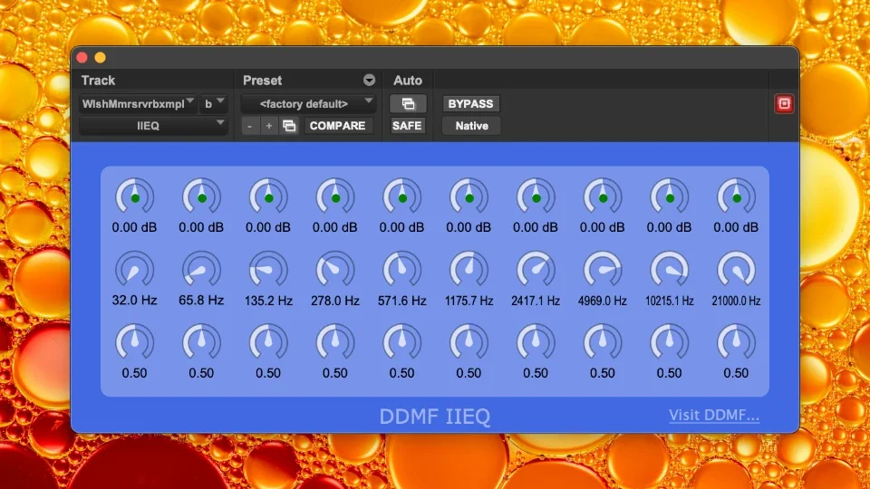Click the Q knob below 571.6 Hz
Screen dimensions: 870x489
(x=401, y=342)
